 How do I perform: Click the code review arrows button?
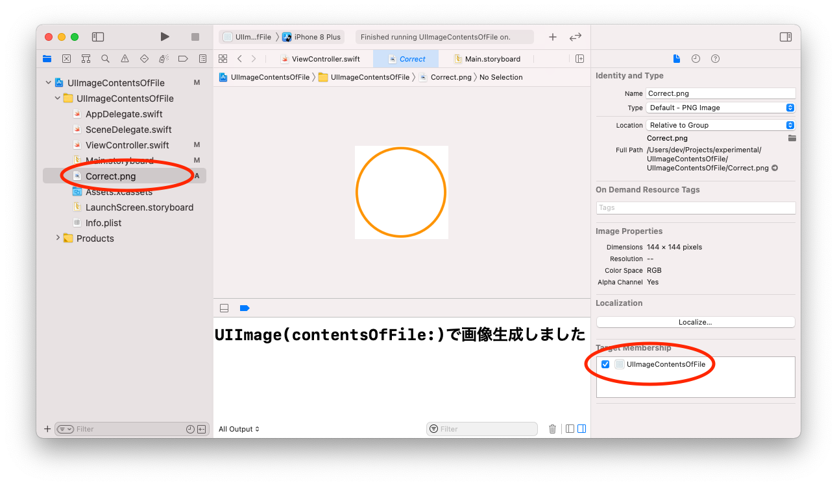coord(576,37)
